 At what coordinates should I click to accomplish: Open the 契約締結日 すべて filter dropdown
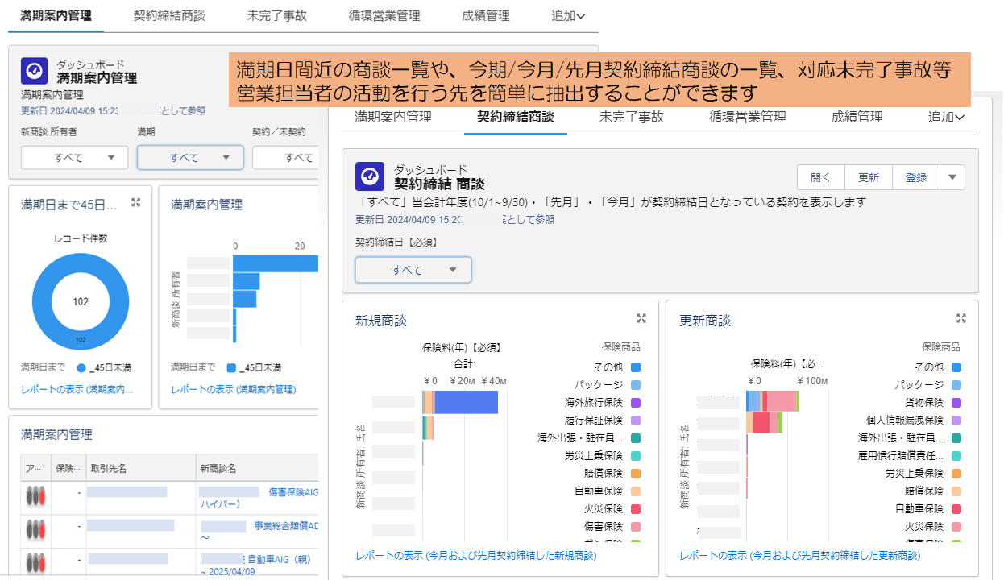tap(413, 270)
